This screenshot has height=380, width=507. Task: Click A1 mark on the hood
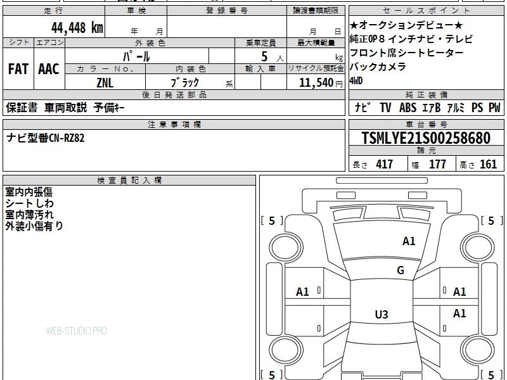(409, 241)
